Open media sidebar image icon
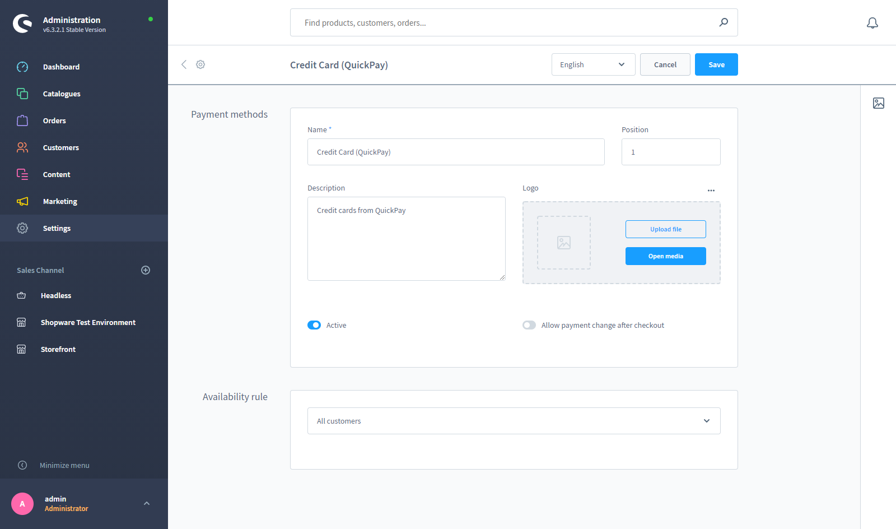The height and width of the screenshot is (529, 896). point(879,103)
